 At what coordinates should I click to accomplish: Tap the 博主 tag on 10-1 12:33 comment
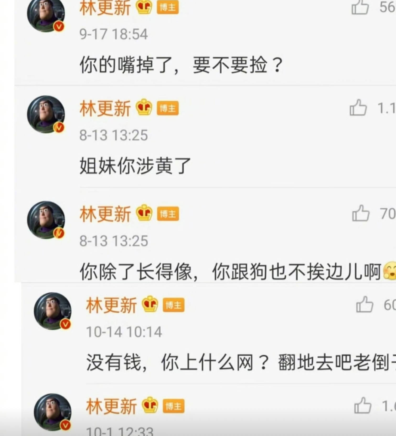coord(174,406)
